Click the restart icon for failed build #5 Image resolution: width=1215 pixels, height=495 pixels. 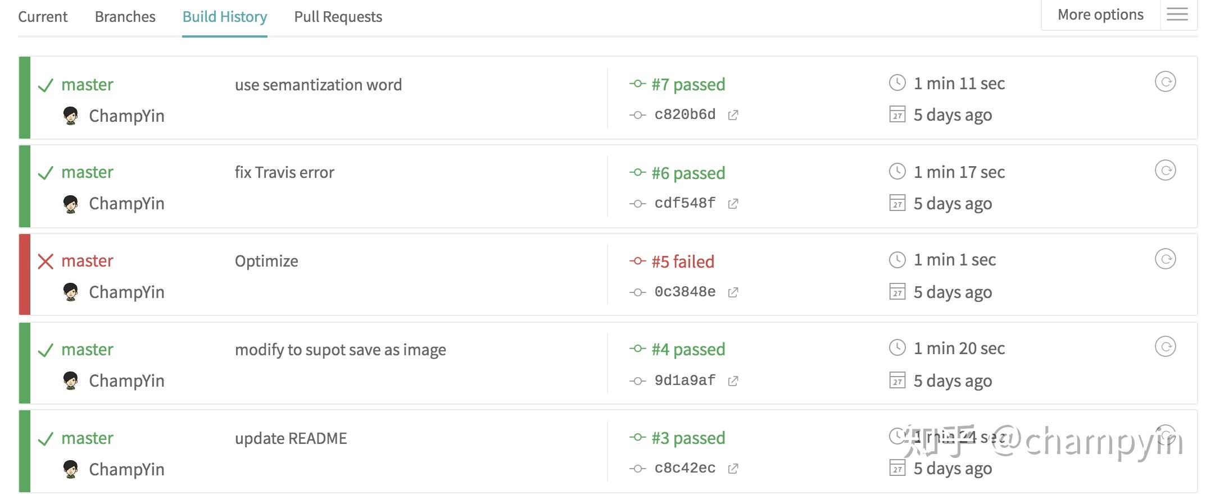tap(1165, 259)
